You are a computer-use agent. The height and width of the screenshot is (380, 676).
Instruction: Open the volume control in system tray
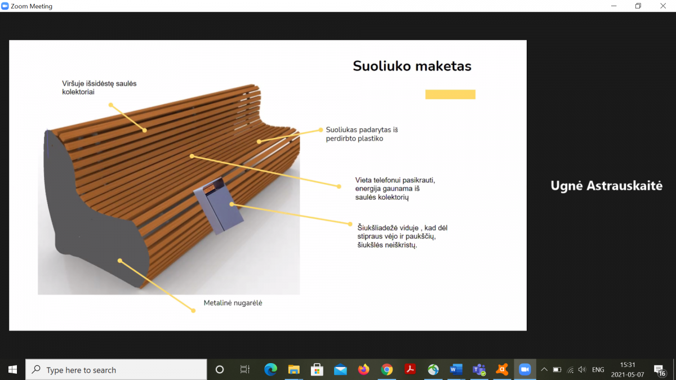pyautogui.click(x=582, y=370)
